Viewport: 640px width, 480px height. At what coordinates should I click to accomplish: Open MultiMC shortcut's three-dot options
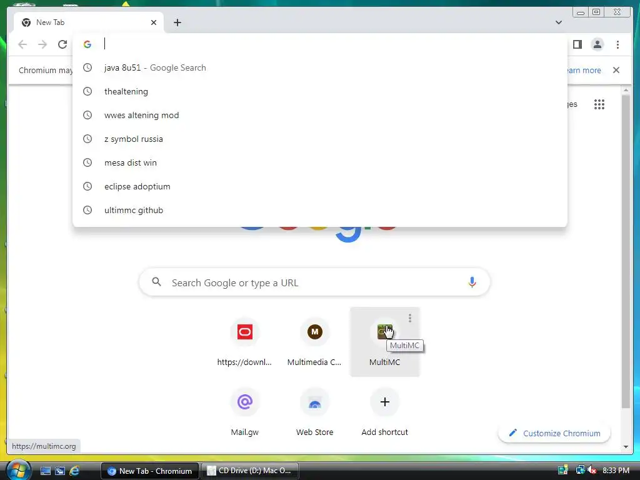click(410, 318)
